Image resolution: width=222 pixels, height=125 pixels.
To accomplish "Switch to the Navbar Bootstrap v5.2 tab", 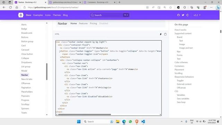I will (x=31, y=2).
